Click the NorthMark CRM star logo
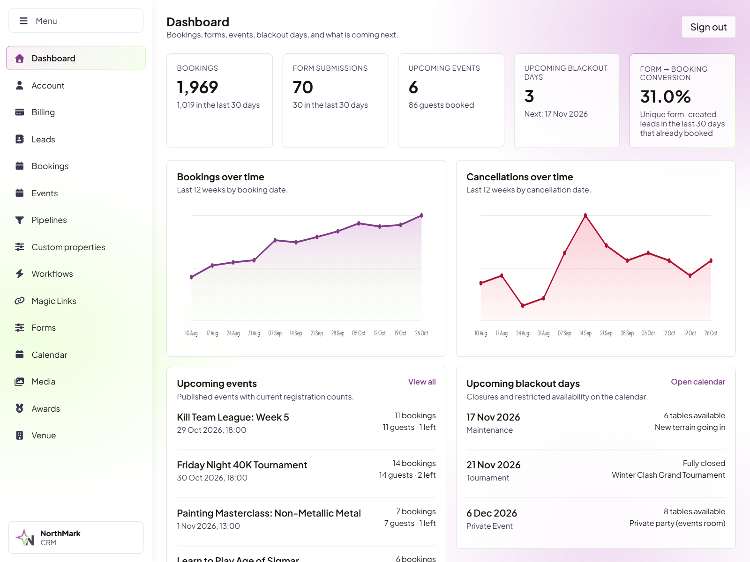Viewport: 750px width, 562px height. pos(25,537)
